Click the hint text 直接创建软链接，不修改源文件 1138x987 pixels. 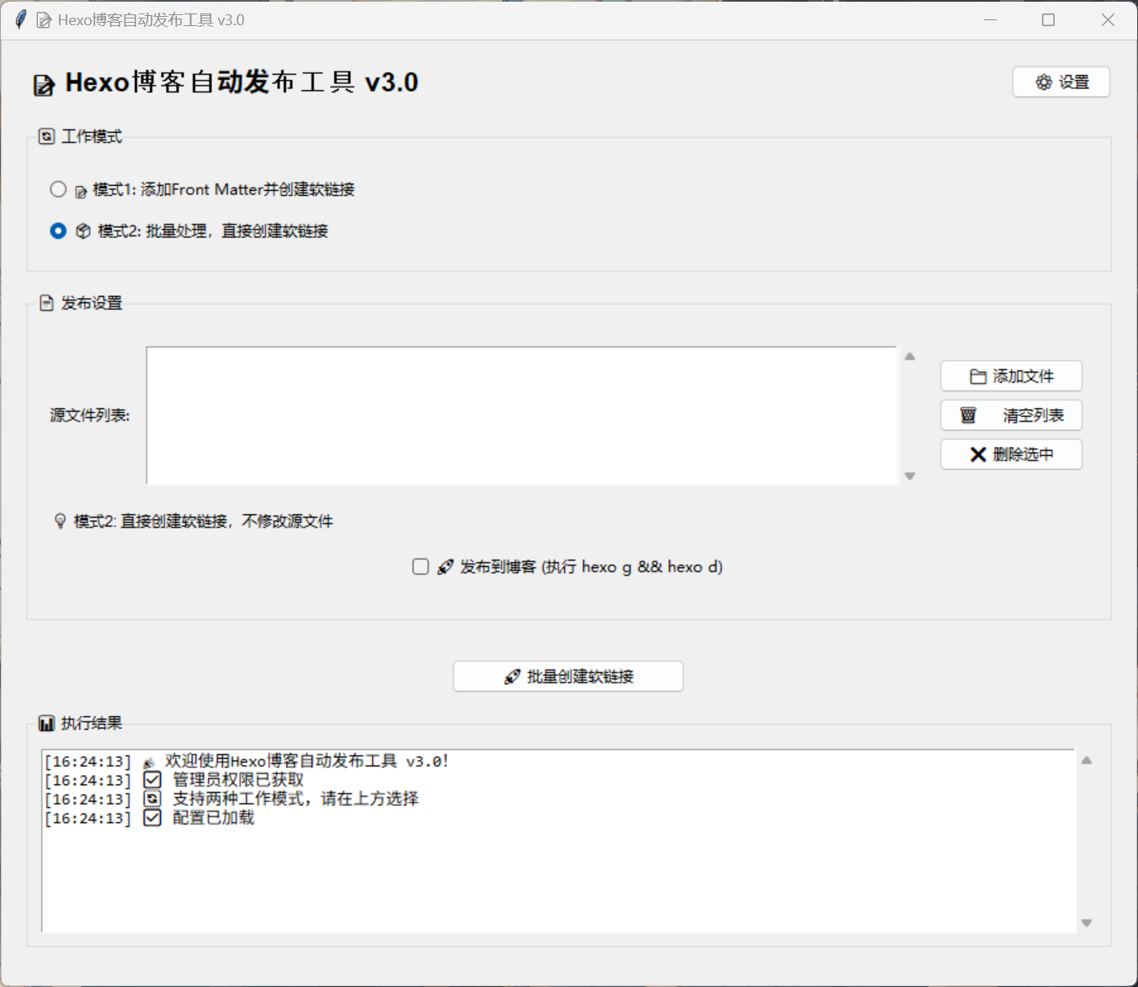(x=226, y=522)
